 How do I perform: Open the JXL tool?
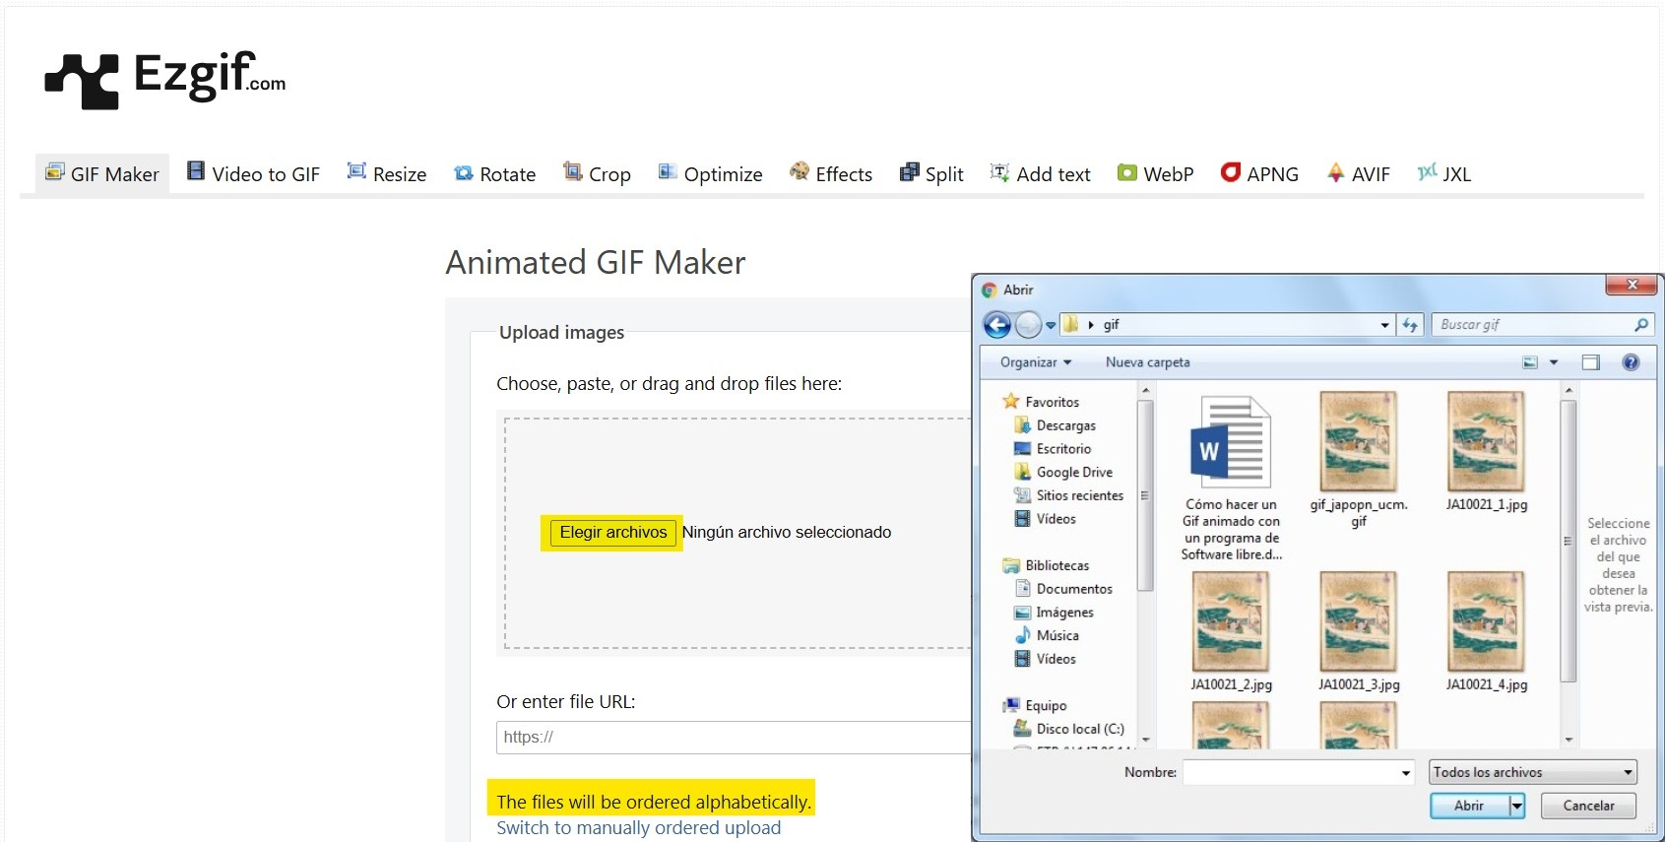tap(1443, 174)
